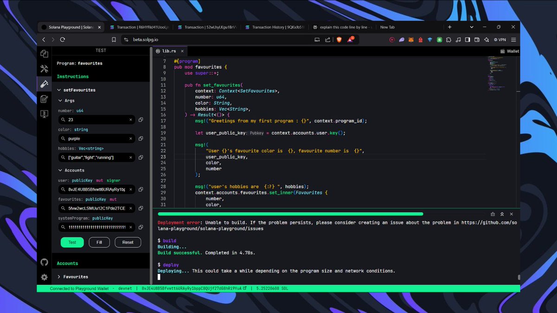Open the settings gear in sidebar
557x313 pixels.
(x=45, y=277)
